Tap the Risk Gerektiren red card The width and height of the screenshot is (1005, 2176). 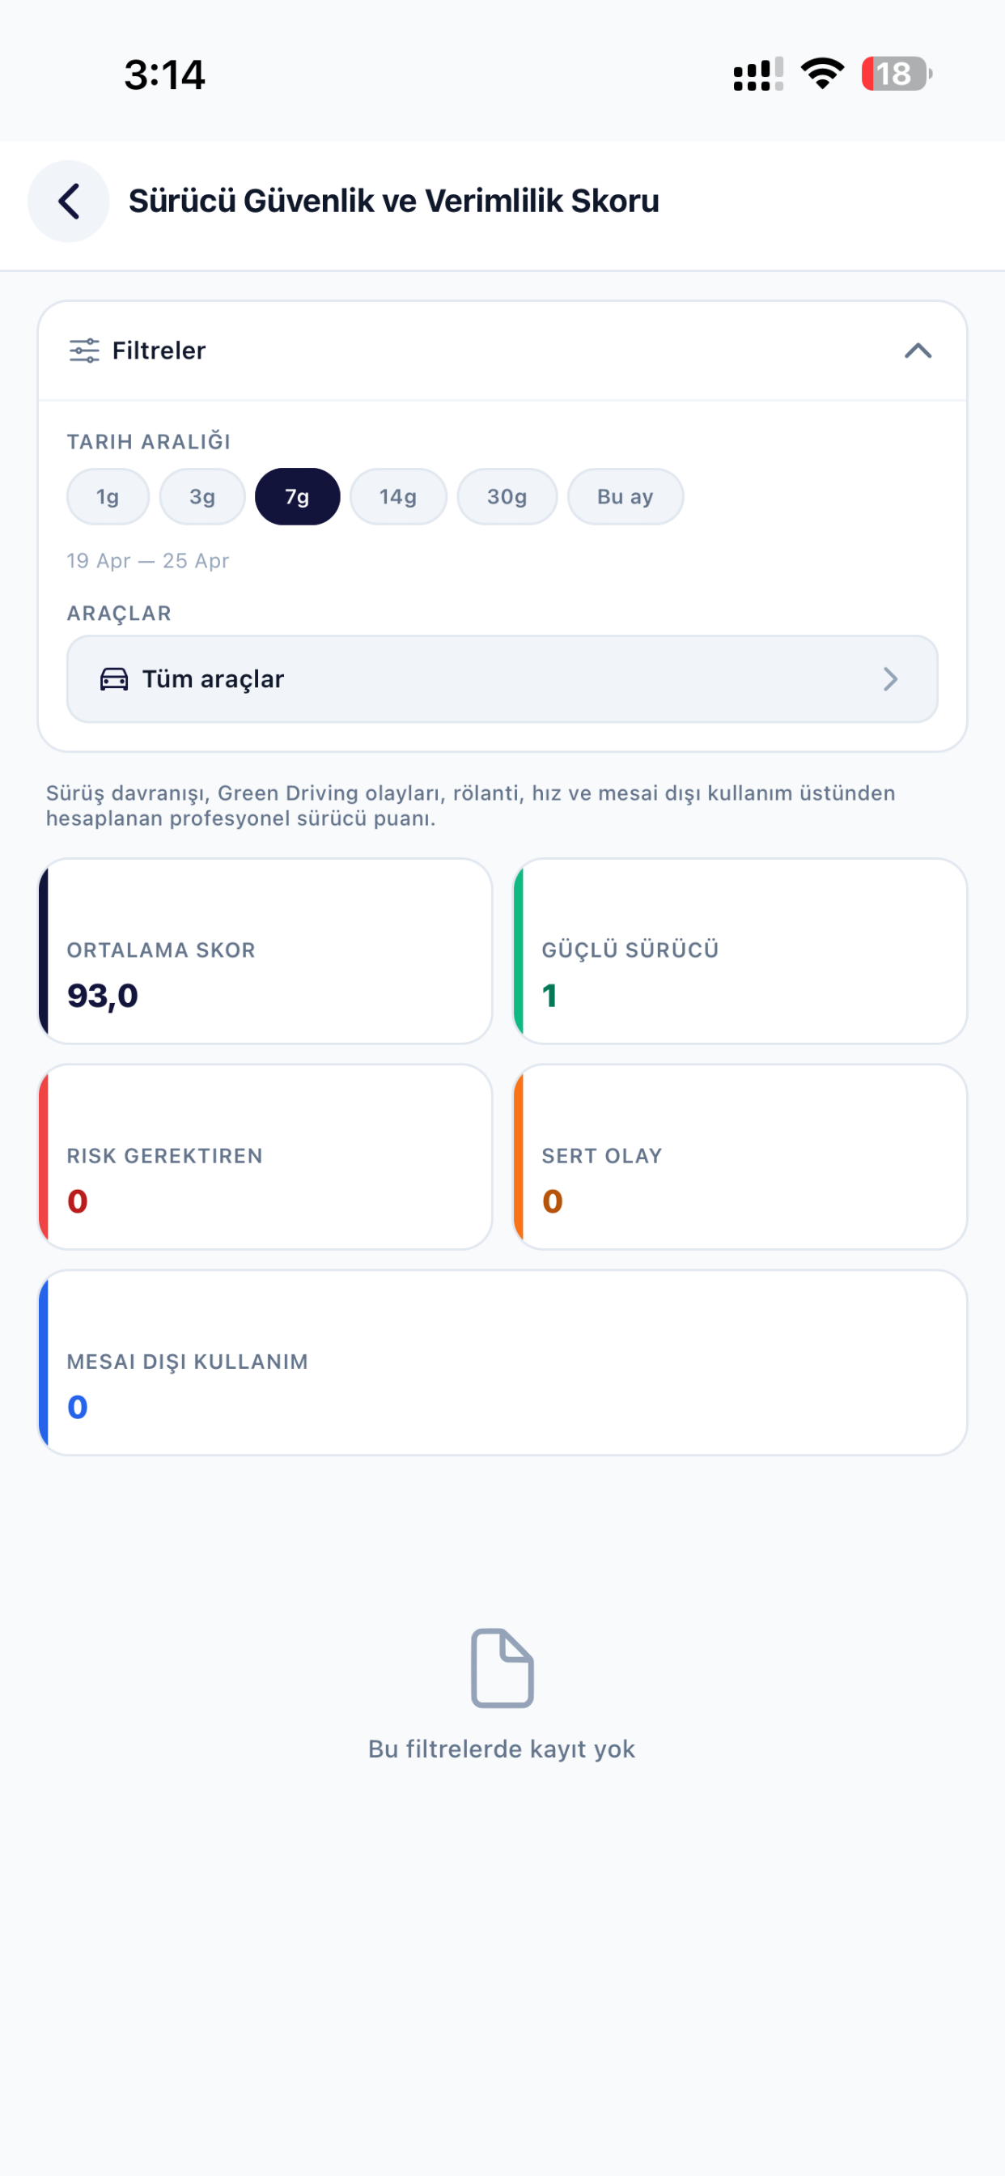click(x=265, y=1157)
